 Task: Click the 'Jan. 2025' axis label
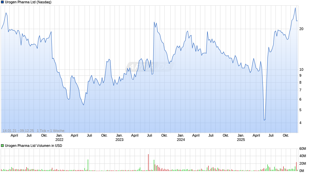pyautogui.click(x=241, y=138)
